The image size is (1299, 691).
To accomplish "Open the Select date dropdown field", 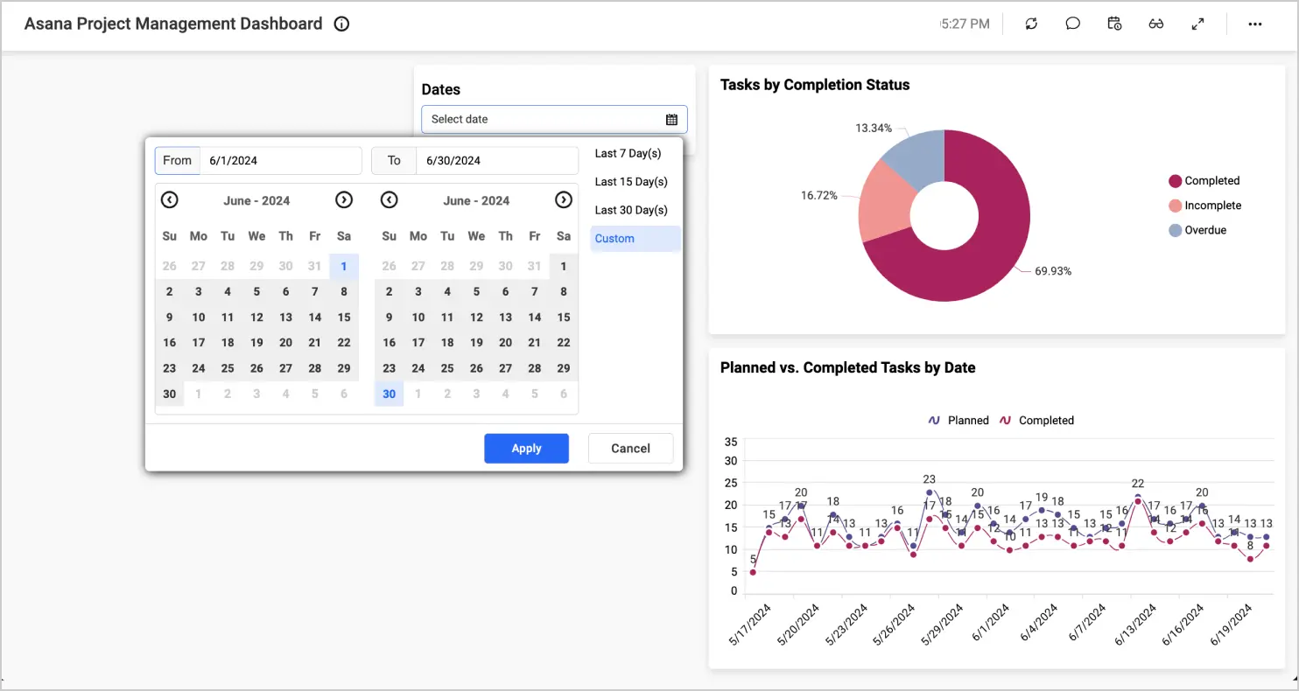I will (x=543, y=120).
